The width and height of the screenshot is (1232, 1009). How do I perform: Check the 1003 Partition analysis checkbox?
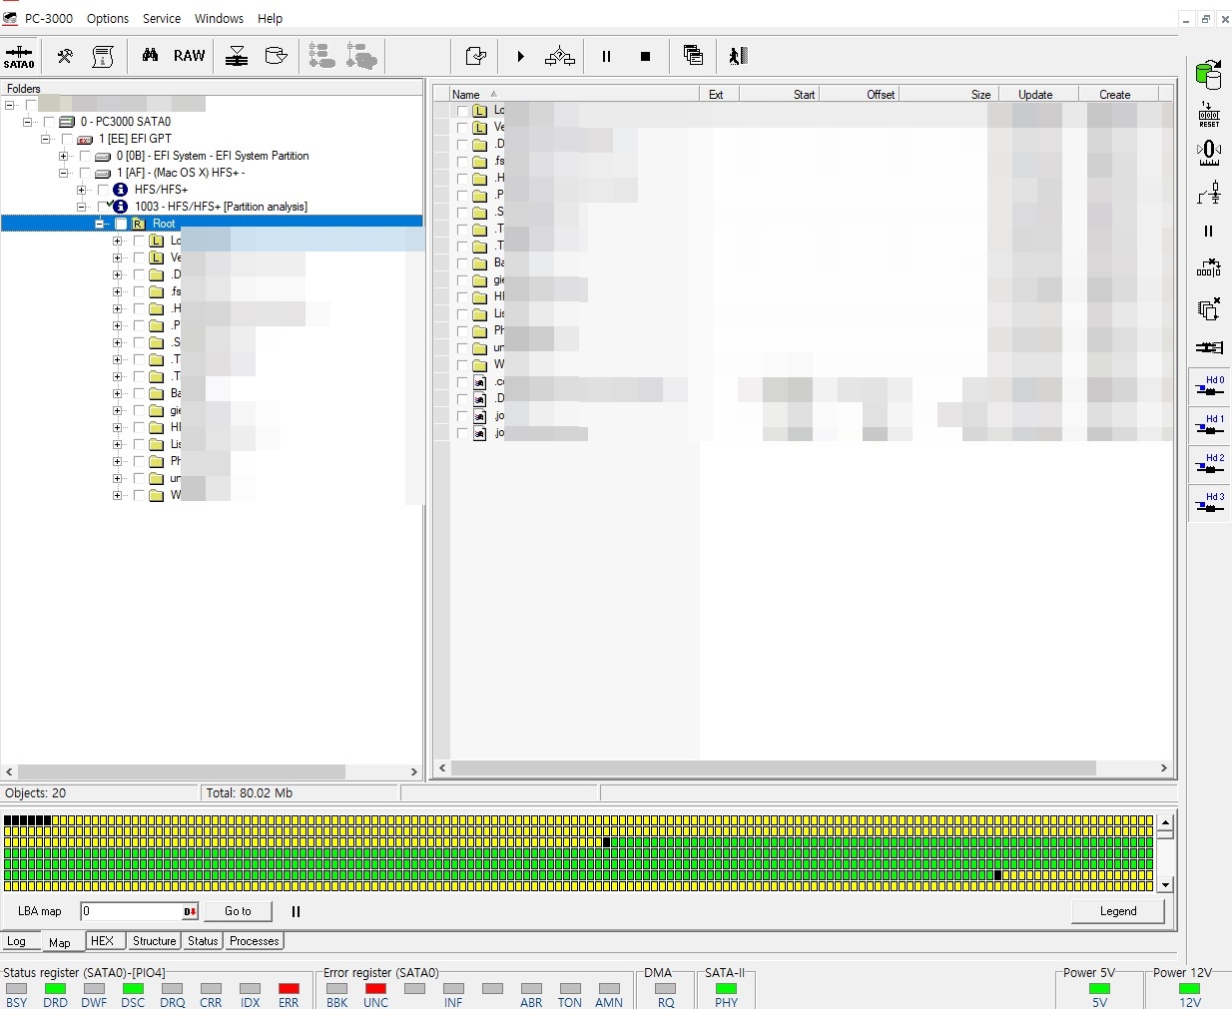pos(103,207)
